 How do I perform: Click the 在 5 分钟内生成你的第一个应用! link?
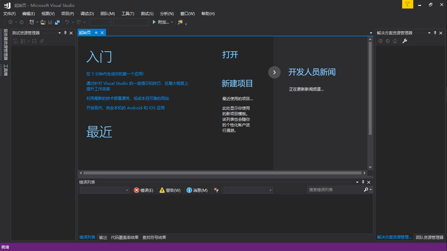pos(115,74)
